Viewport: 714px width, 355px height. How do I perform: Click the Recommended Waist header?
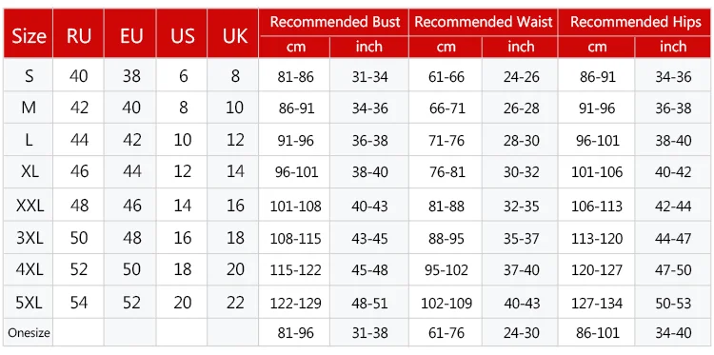483,22
